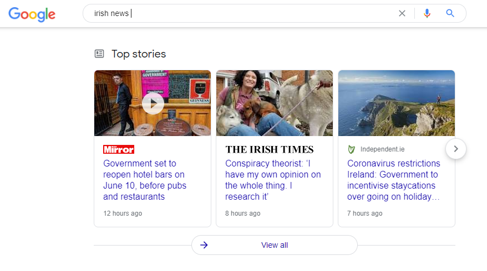This screenshot has width=487, height=271.
Task: Play the hotel bars video thumbnail
Action: (153, 103)
